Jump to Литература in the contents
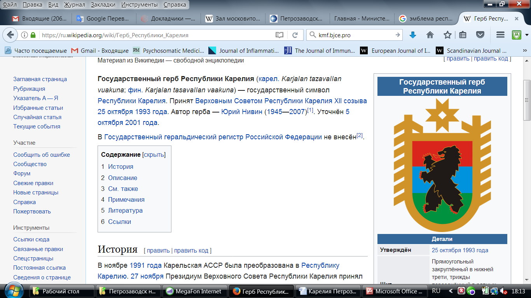This screenshot has width=531, height=298. [x=125, y=211]
